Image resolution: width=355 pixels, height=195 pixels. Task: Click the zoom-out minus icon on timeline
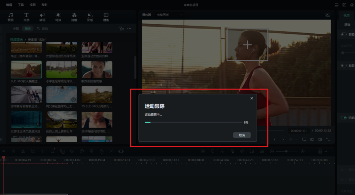[x=272, y=151]
